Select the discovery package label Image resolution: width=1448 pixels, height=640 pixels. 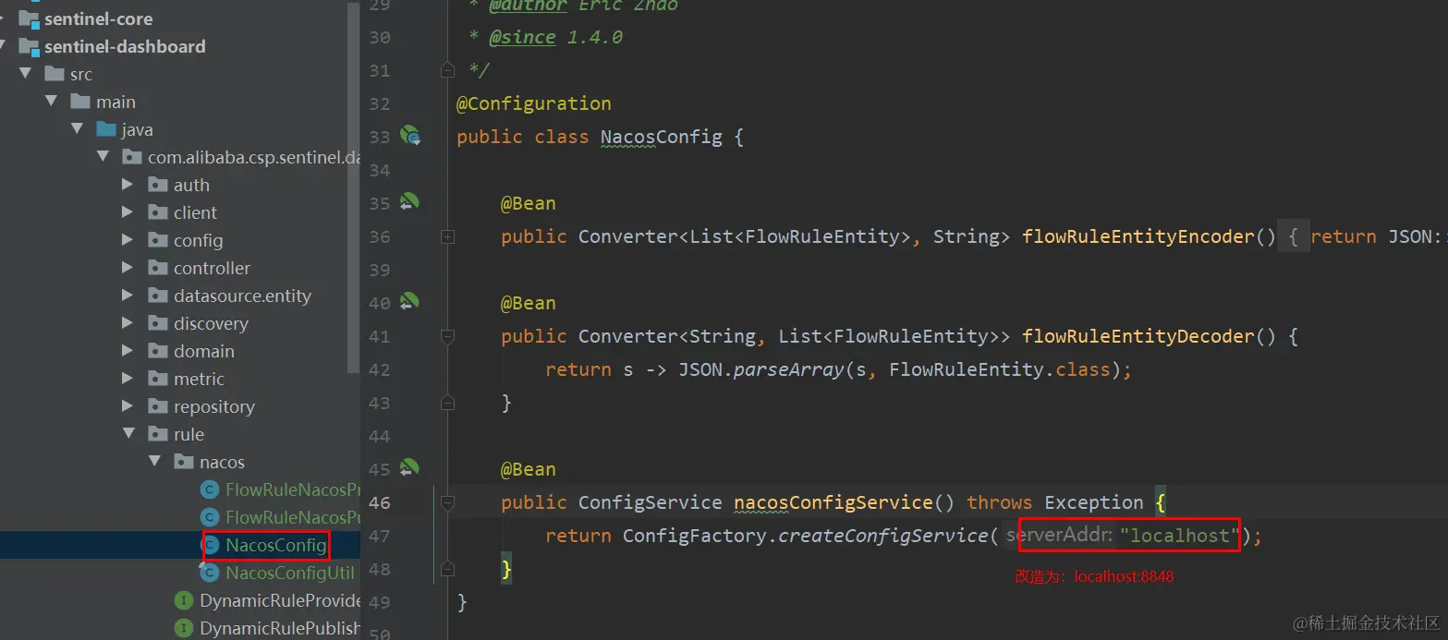(x=211, y=323)
